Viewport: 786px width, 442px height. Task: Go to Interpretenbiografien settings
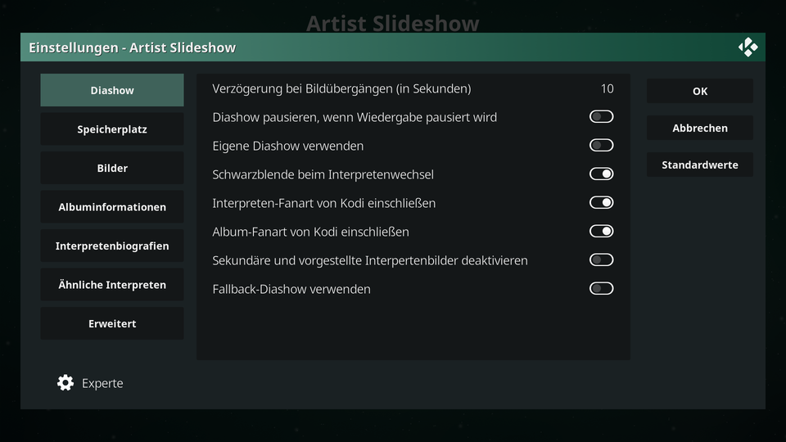pyautogui.click(x=112, y=246)
